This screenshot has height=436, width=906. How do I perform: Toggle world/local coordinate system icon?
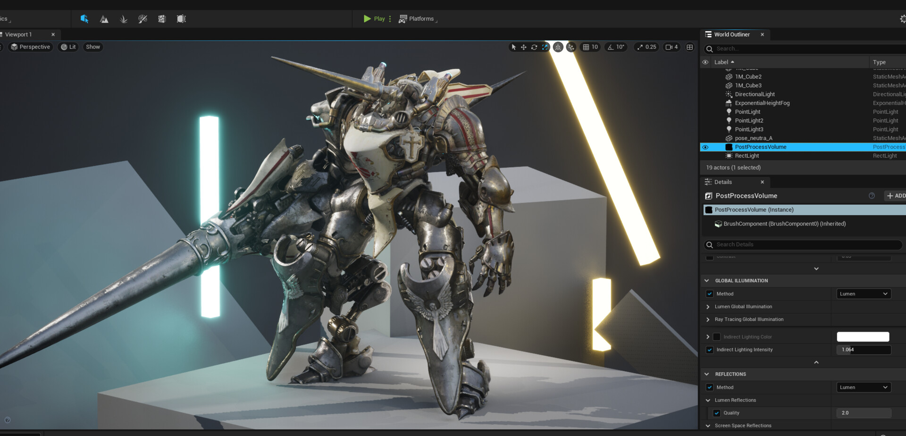click(558, 47)
